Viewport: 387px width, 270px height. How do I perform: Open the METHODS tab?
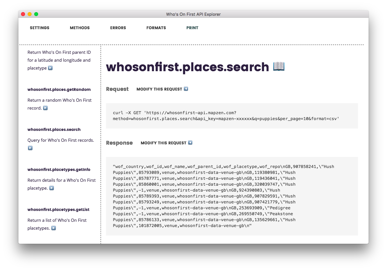[80, 28]
